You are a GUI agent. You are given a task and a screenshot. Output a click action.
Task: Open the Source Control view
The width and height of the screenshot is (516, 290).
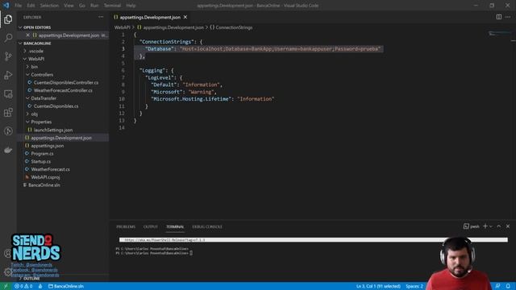pos(8,56)
